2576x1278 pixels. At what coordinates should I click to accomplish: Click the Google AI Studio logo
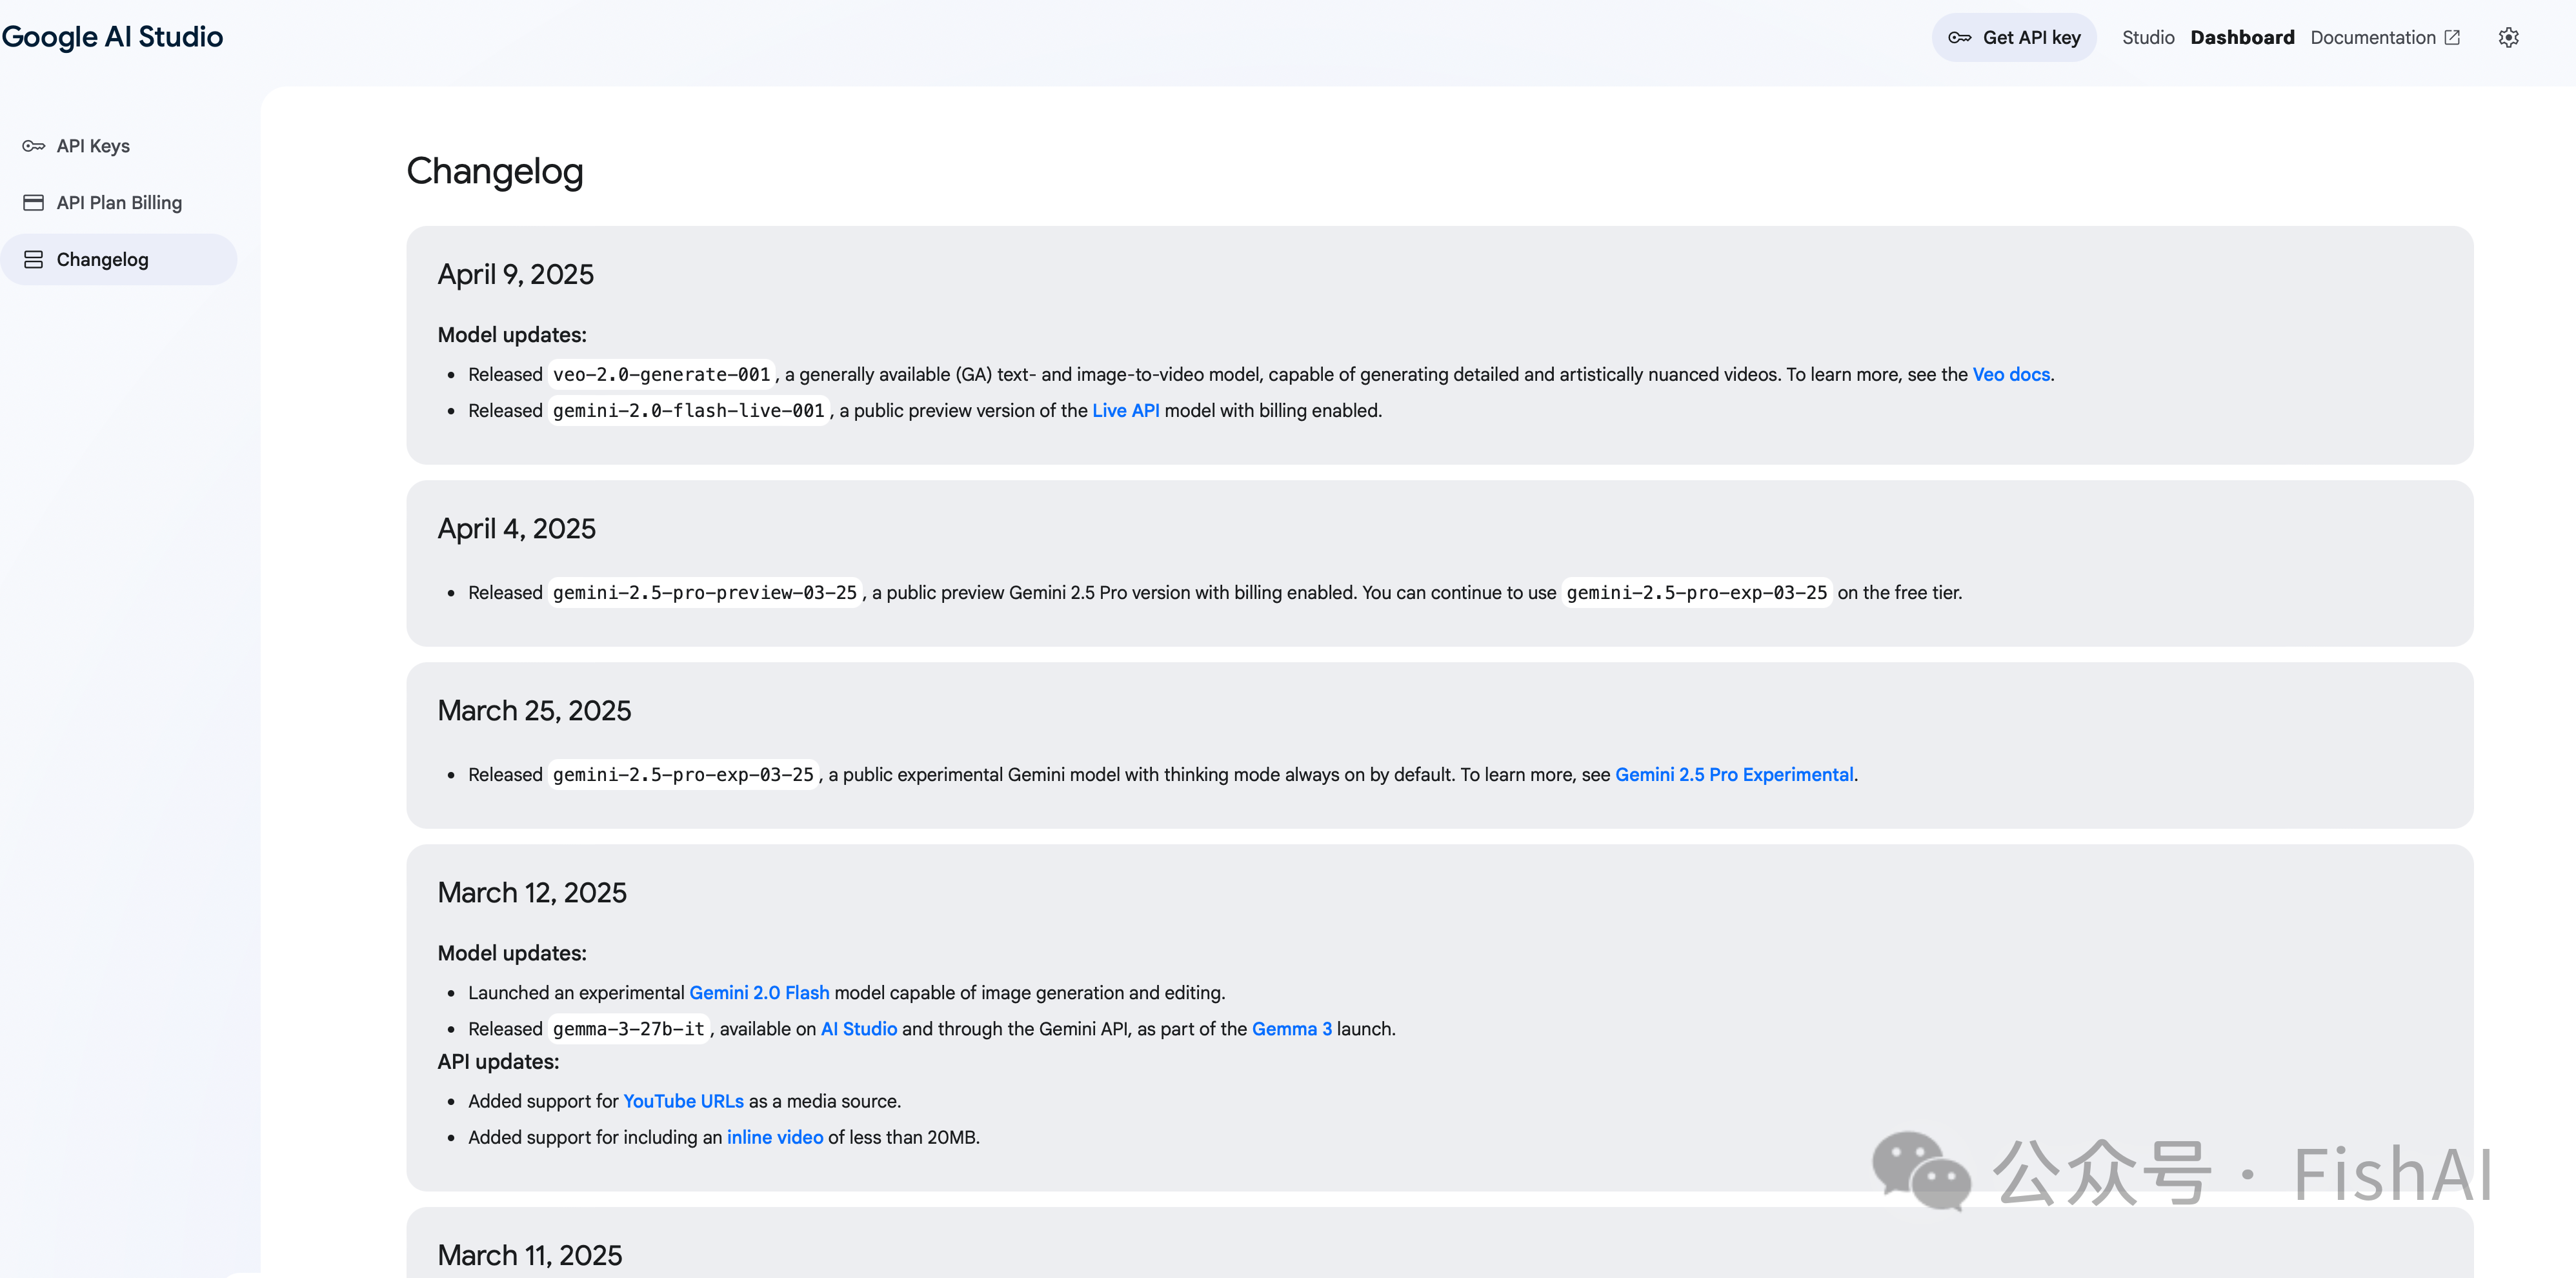(112, 37)
